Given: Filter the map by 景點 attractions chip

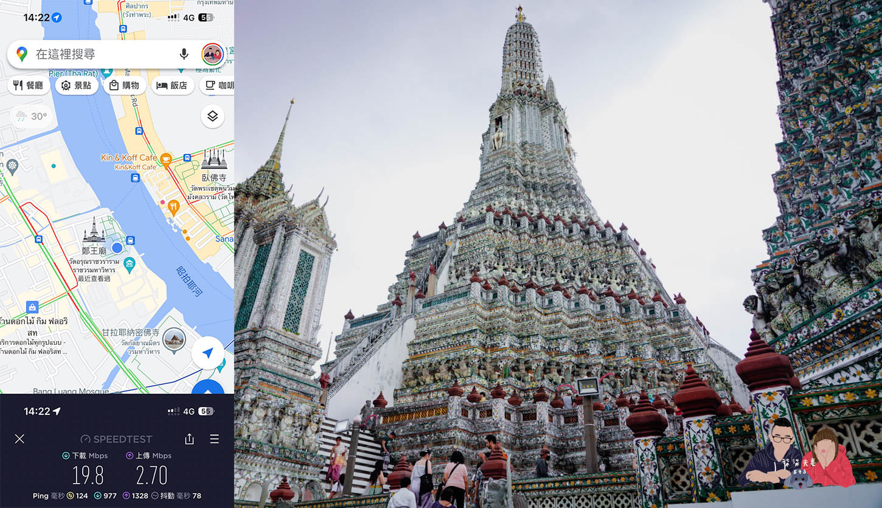Looking at the screenshot, I should click(x=77, y=85).
